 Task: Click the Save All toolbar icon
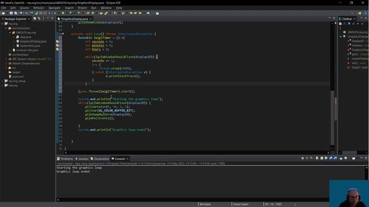tap(16, 13)
